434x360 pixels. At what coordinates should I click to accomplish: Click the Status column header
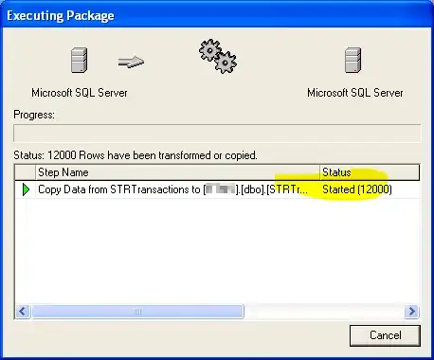pyautogui.click(x=370, y=172)
